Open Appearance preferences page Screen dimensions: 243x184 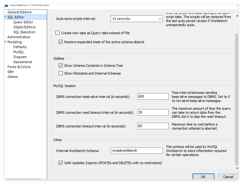[x=23, y=62]
